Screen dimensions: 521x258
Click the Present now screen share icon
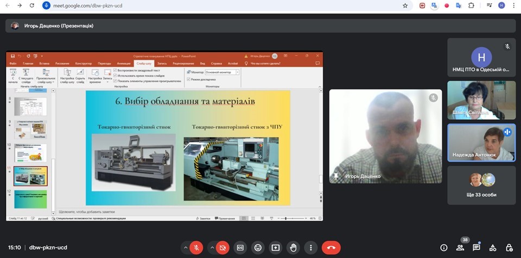click(x=276, y=248)
